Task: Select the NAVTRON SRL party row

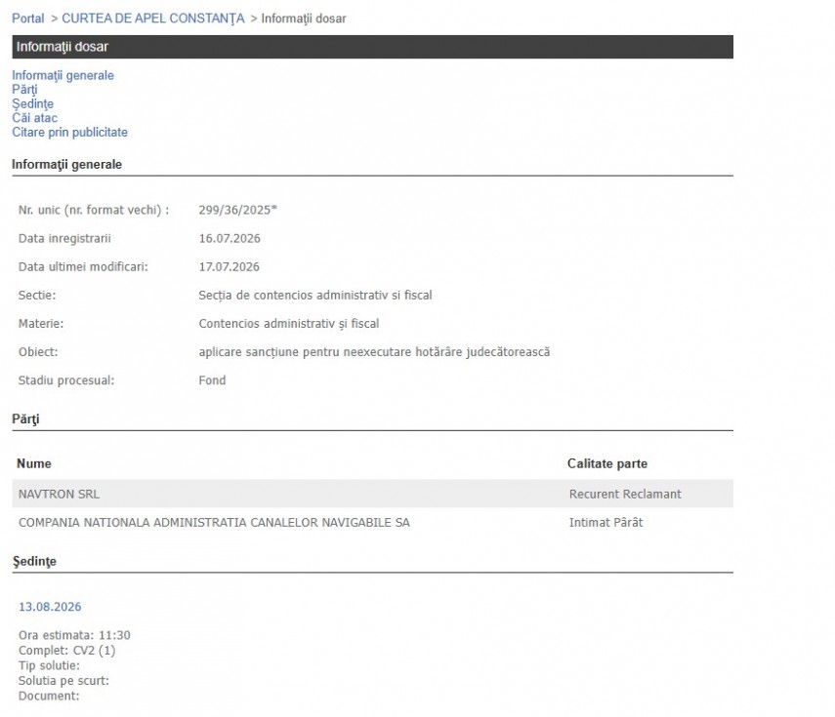Action: click(x=373, y=494)
